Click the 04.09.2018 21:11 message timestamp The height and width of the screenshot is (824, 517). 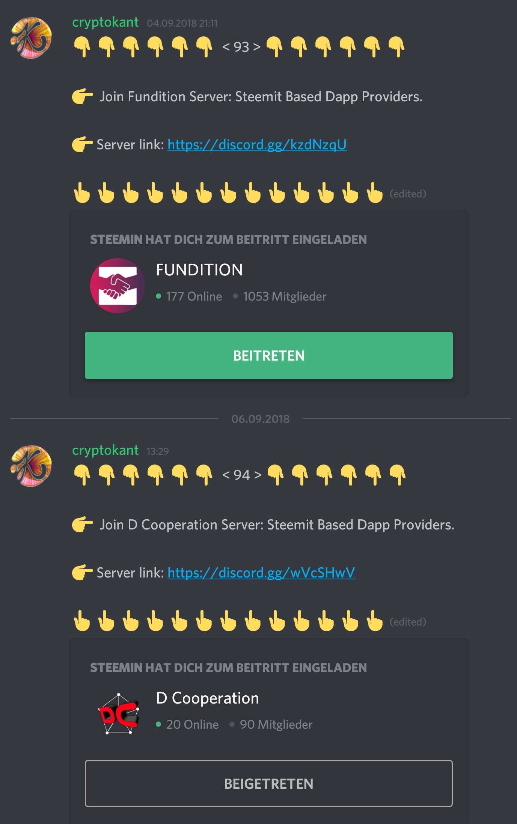click(x=182, y=23)
